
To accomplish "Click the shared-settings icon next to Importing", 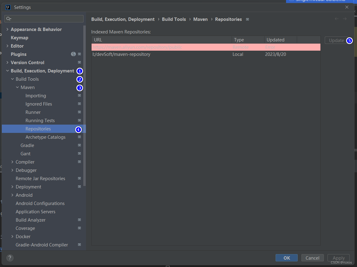I will coord(79,95).
